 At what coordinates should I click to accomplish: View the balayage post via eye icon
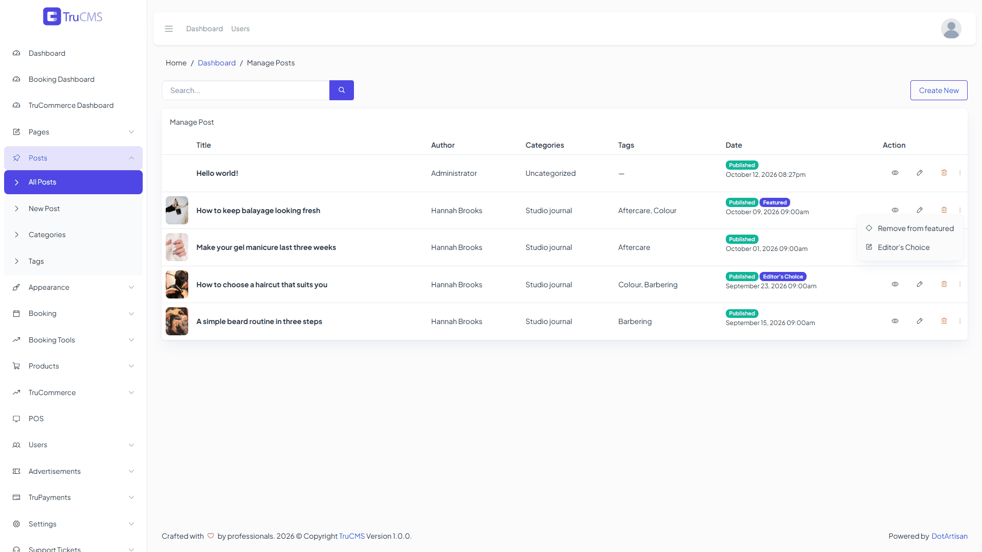coord(895,210)
